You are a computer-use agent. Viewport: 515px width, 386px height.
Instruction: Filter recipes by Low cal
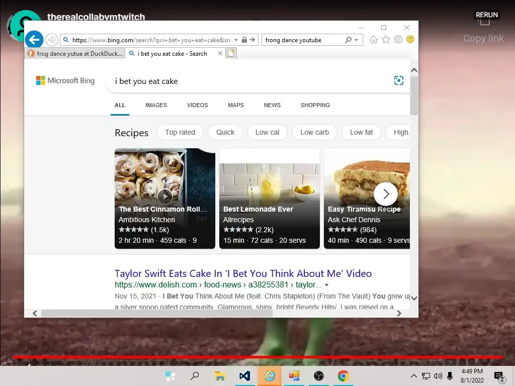[268, 132]
